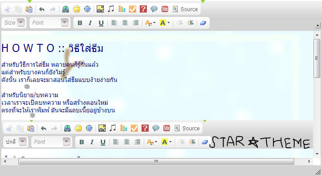
Task: Insert music using the upper toolbar note icon
Action: pyautogui.click(x=111, y=9)
